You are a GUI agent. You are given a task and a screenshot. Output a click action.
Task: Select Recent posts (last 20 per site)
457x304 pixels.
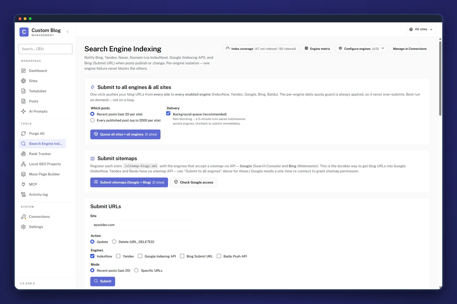pos(92,114)
